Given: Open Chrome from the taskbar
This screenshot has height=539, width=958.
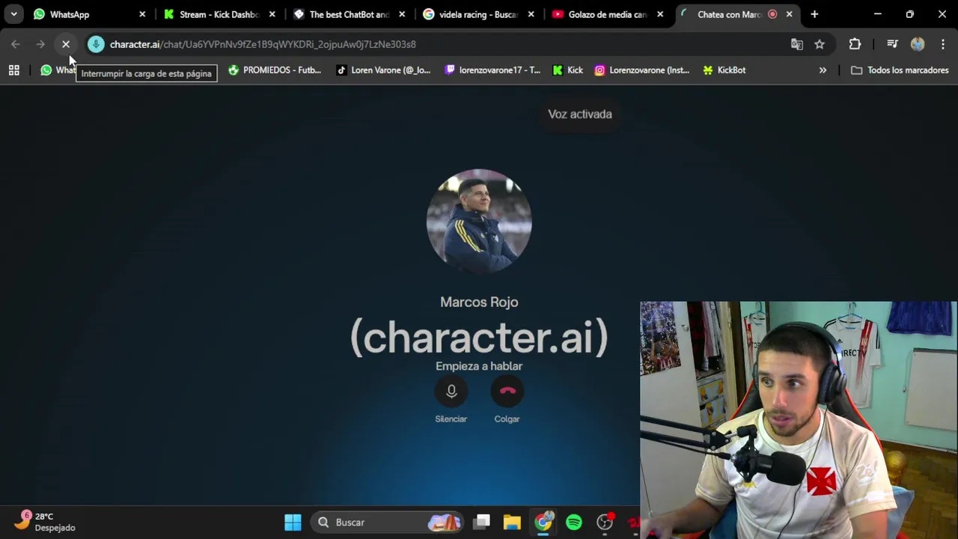Looking at the screenshot, I should coord(543,523).
